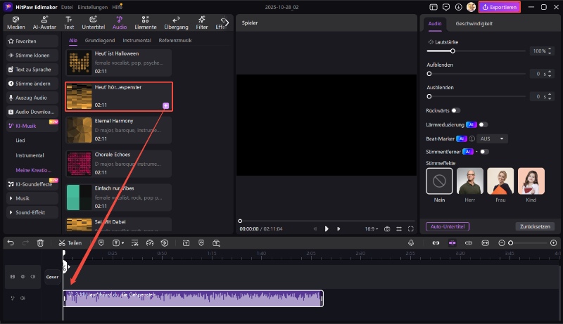This screenshot has width=563, height=324.
Task: Click the Lautstärke volume slider handle
Action: [452, 51]
